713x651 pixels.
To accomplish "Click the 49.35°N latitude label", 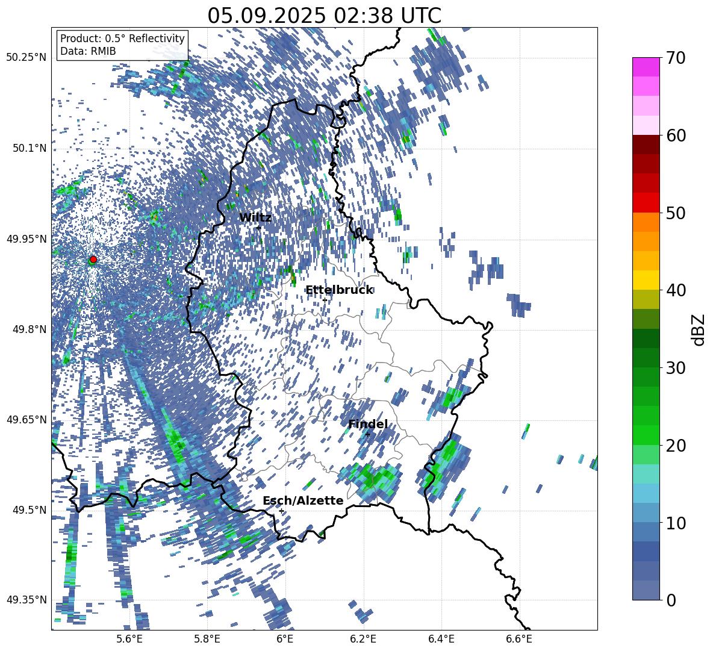I will click(x=26, y=600).
